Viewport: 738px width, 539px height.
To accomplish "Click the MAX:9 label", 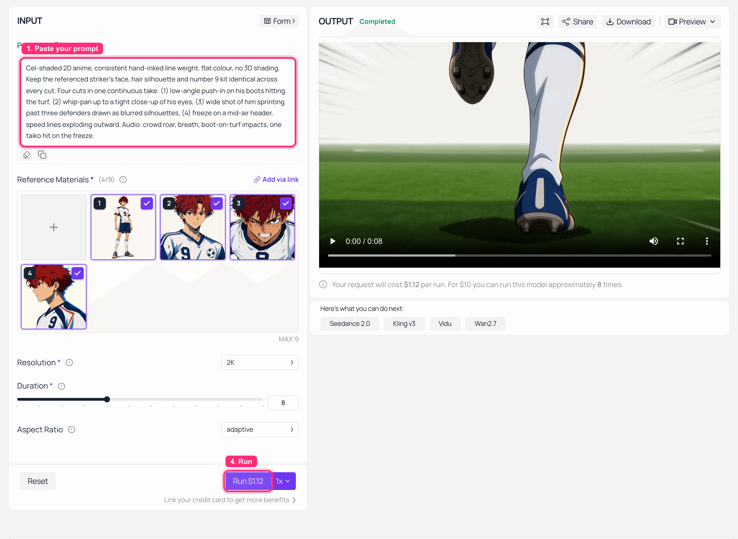I will point(288,339).
